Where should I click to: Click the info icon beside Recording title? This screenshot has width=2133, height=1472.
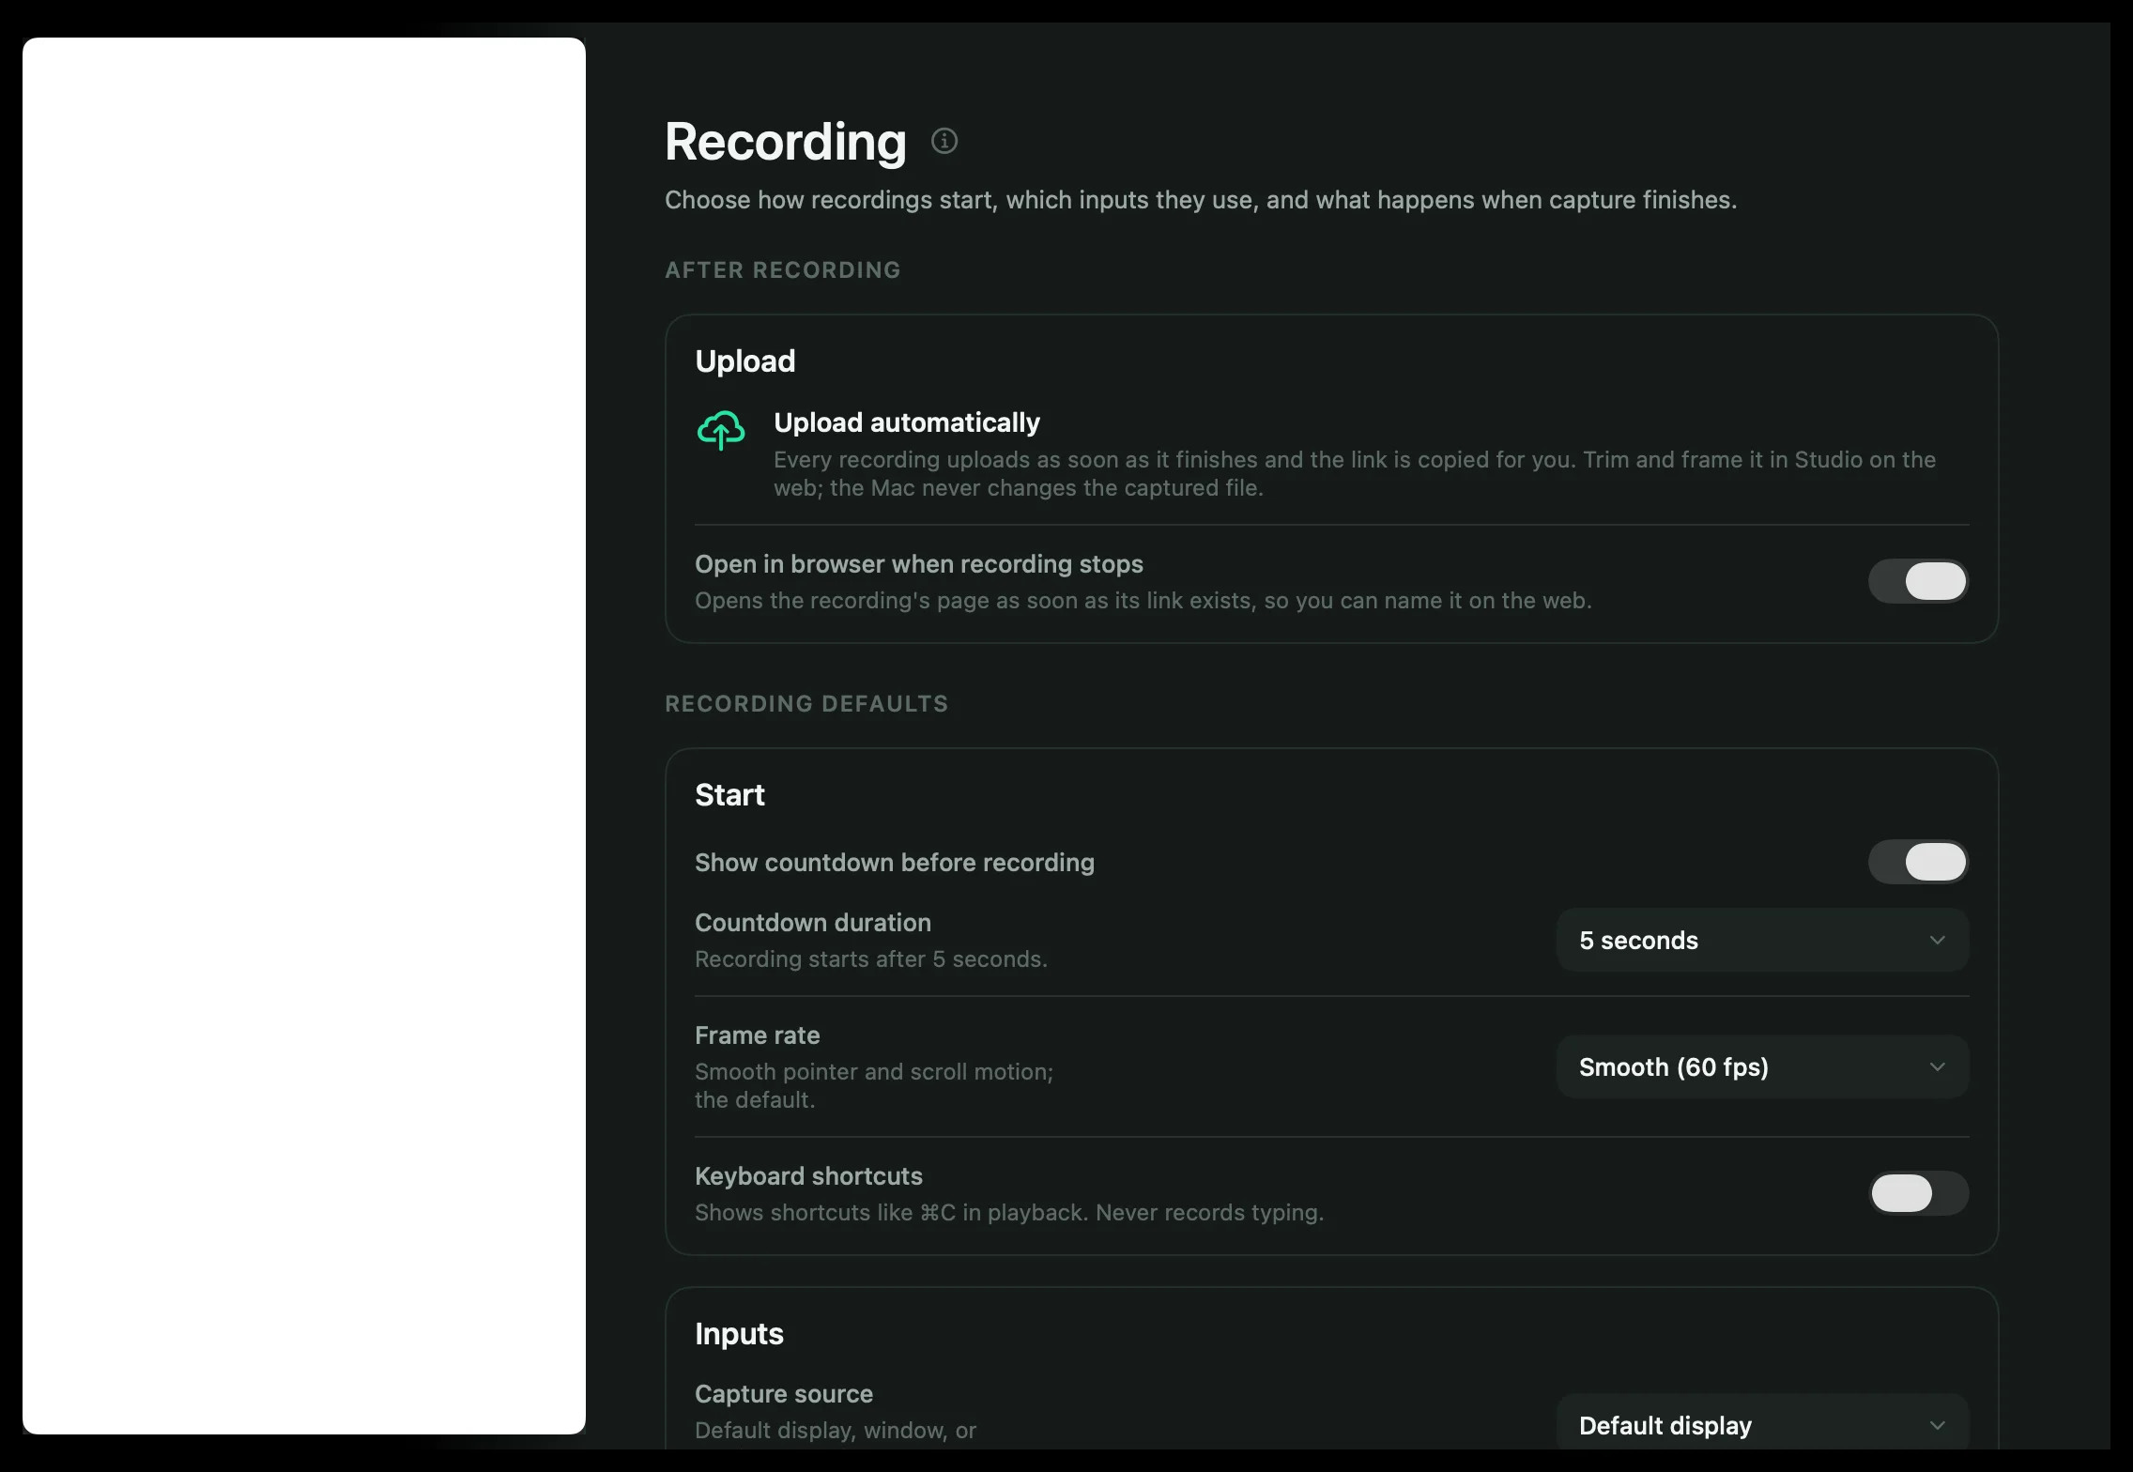[944, 141]
